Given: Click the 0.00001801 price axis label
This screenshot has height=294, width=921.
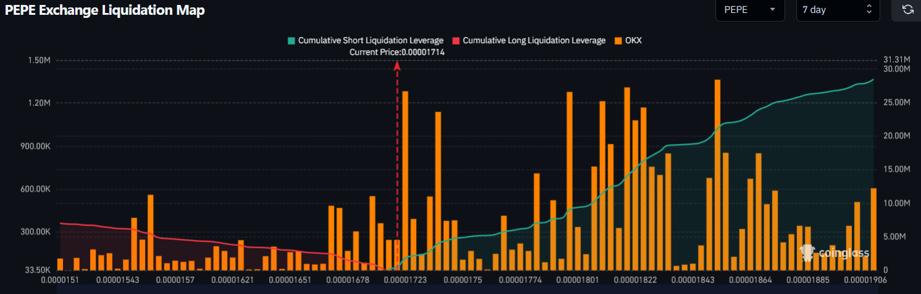Looking at the screenshot, I should click(577, 280).
